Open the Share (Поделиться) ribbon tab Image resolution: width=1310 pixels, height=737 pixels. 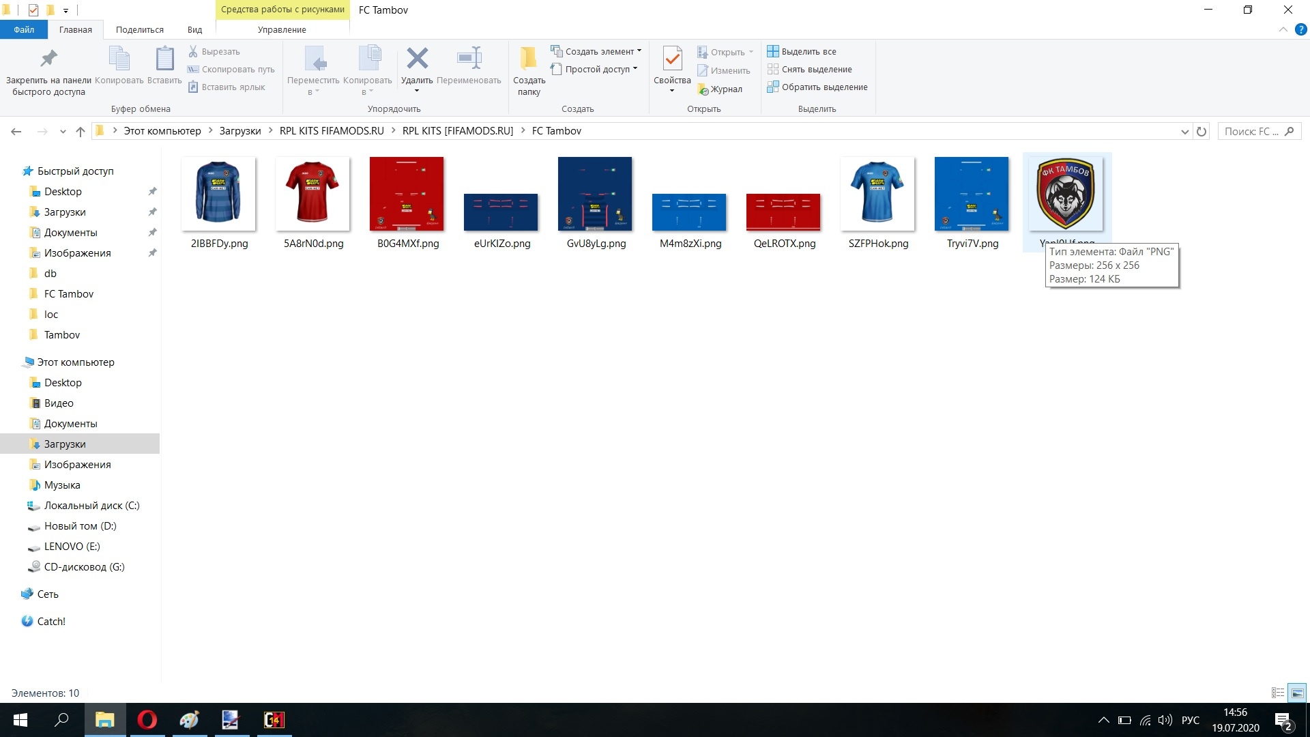139,29
